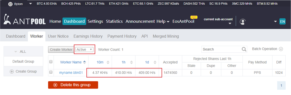This screenshot has height=95, width=291.
Task: Go to the Home menu
Action: click(55, 21)
